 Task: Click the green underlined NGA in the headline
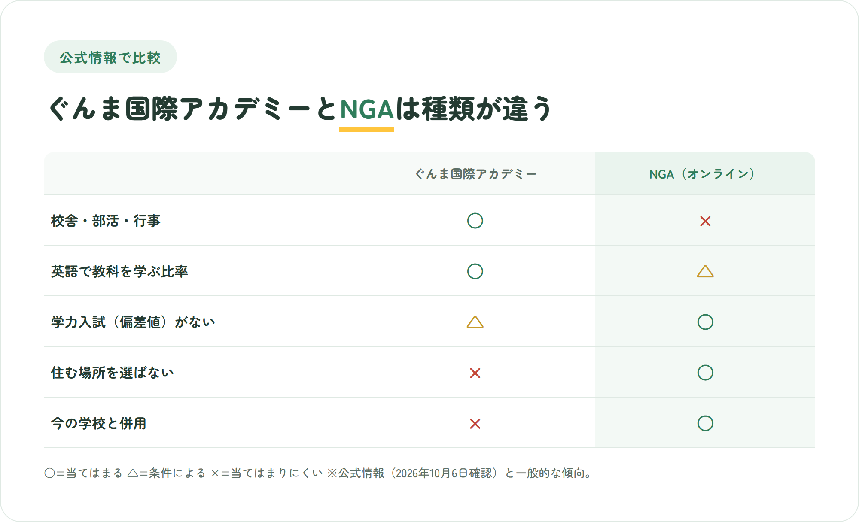367,109
